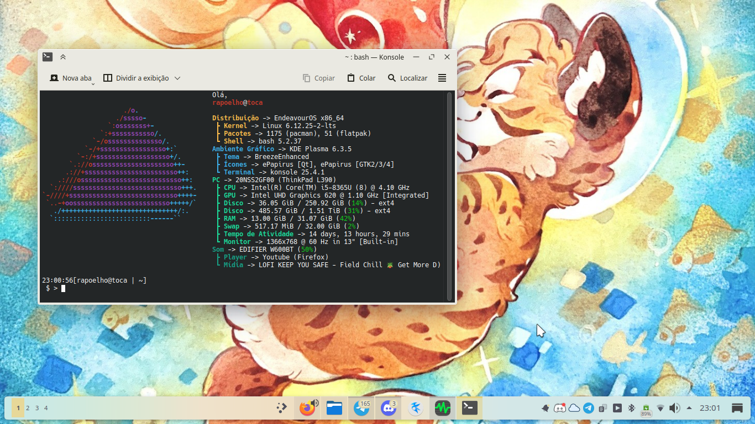Open Firefox from the taskbar

307,408
